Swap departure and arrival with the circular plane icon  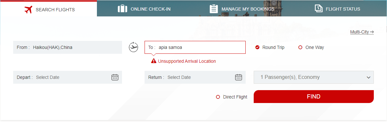tap(133, 47)
